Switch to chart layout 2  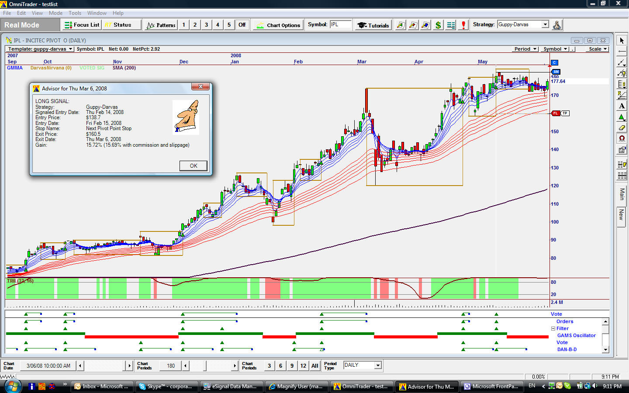(x=195, y=25)
